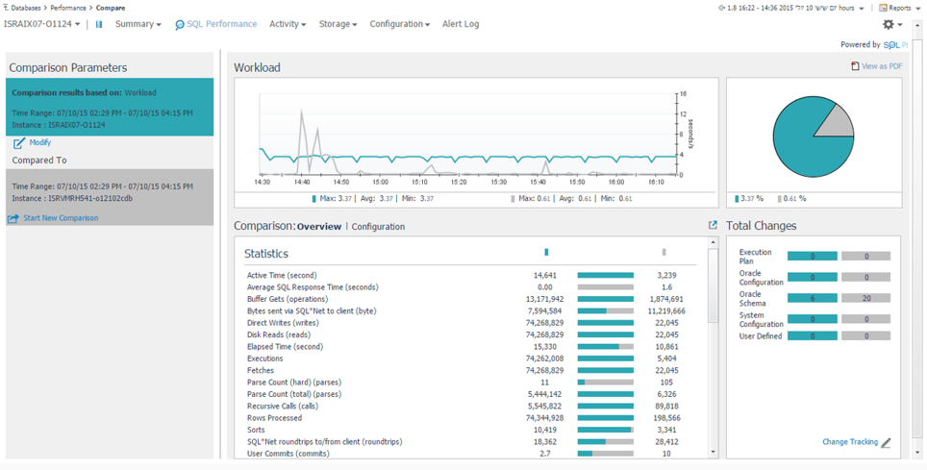Click the pop-out icon beside Comparison header

coord(713,226)
